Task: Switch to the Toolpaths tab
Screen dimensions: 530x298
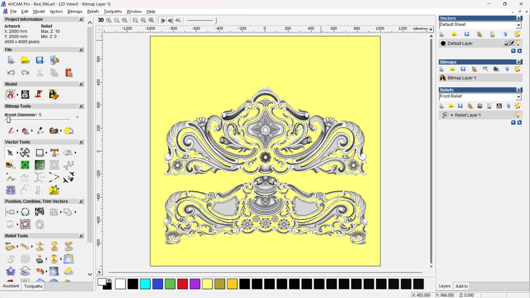Action: [33, 286]
